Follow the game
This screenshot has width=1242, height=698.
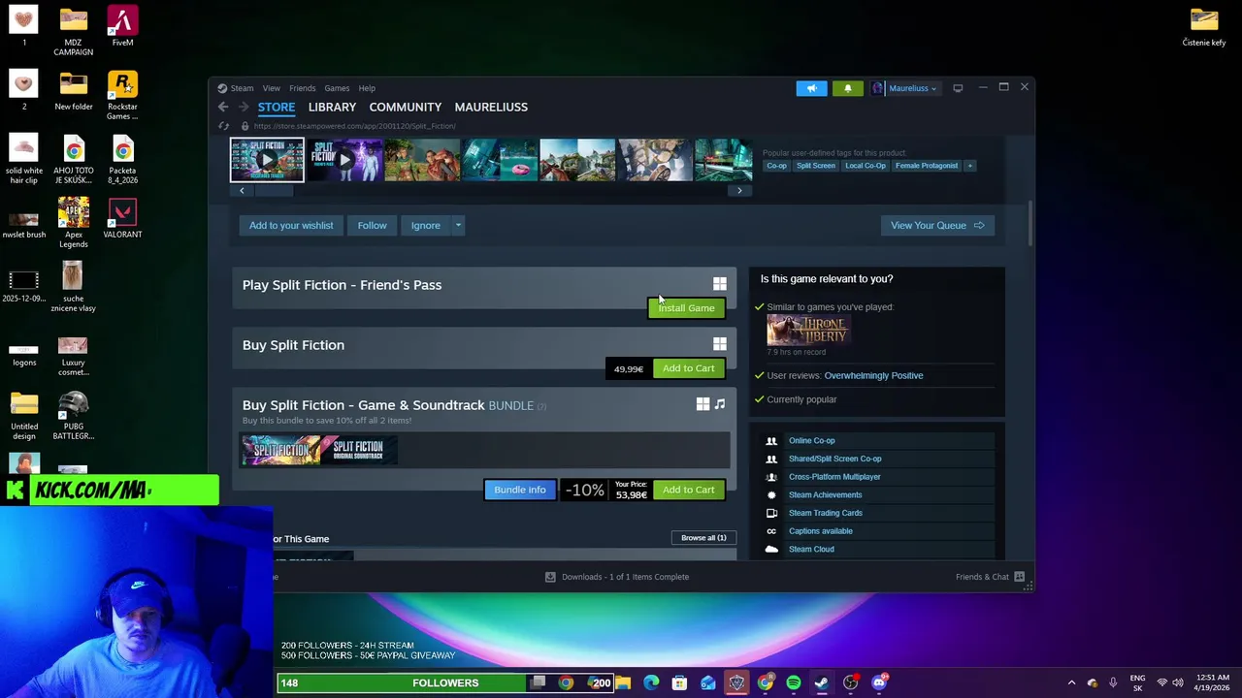tap(372, 225)
